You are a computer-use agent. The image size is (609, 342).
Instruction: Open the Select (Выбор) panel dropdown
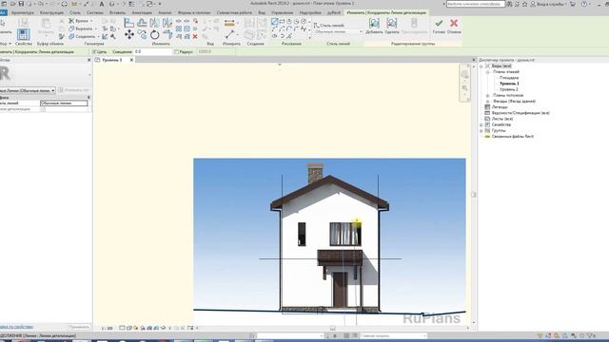coord(6,44)
